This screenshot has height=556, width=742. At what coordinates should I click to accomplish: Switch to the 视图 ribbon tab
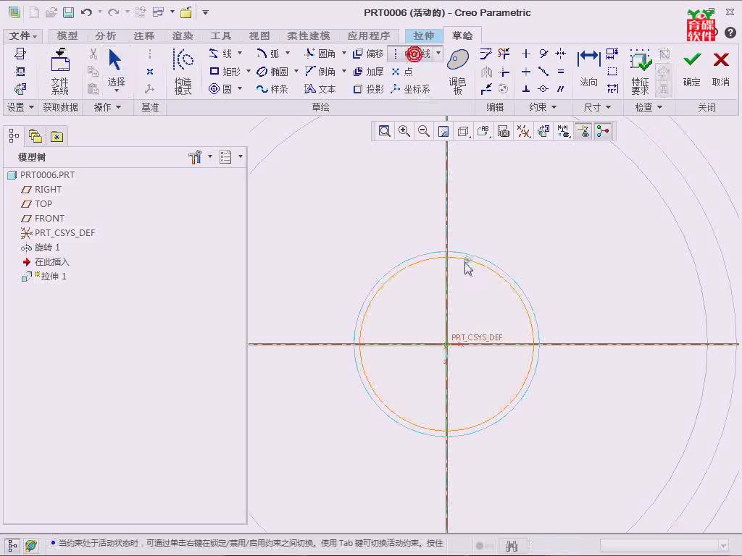[259, 35]
